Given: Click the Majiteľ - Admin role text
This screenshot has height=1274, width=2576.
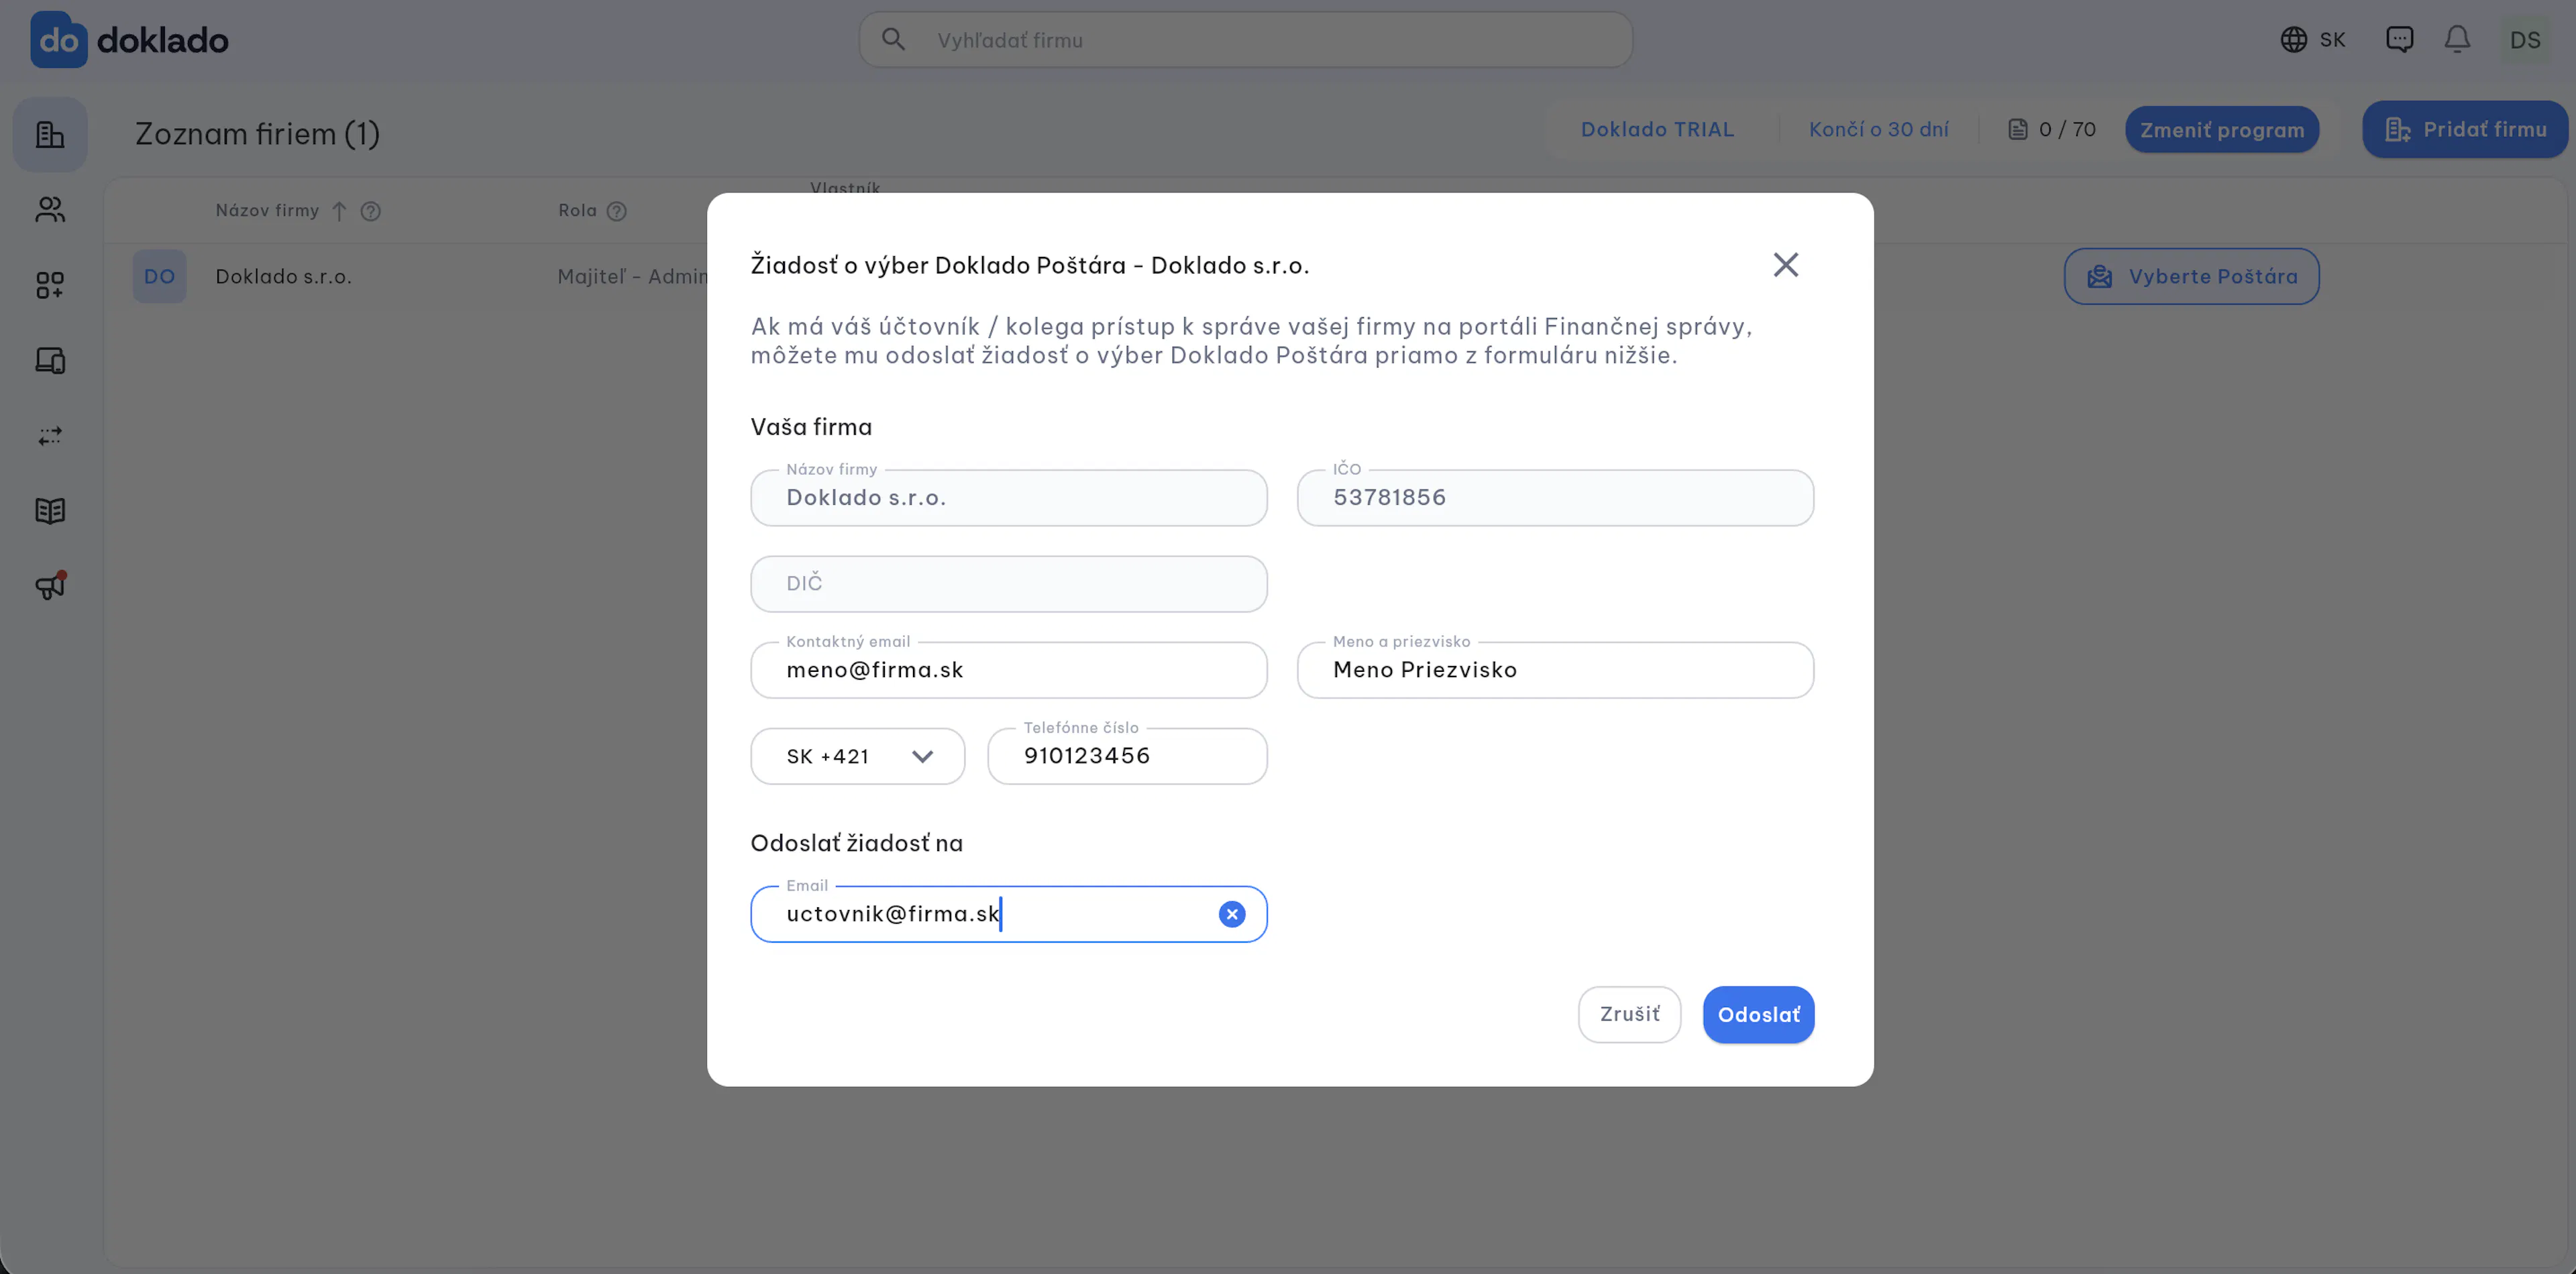Looking at the screenshot, I should [x=632, y=277].
